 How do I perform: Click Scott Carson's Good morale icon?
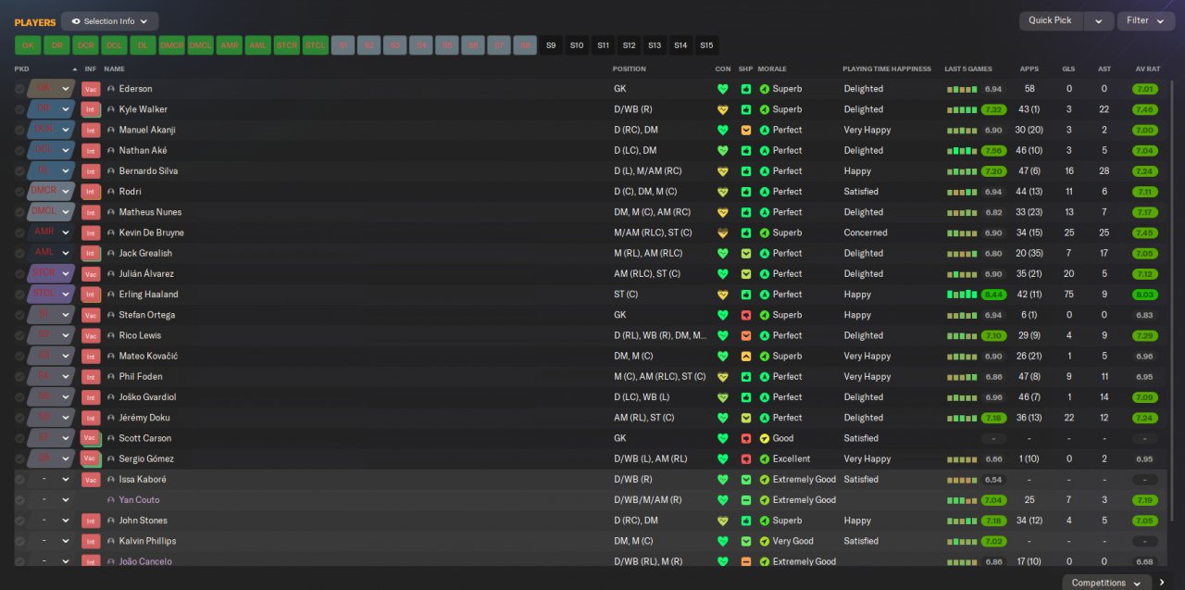click(765, 438)
